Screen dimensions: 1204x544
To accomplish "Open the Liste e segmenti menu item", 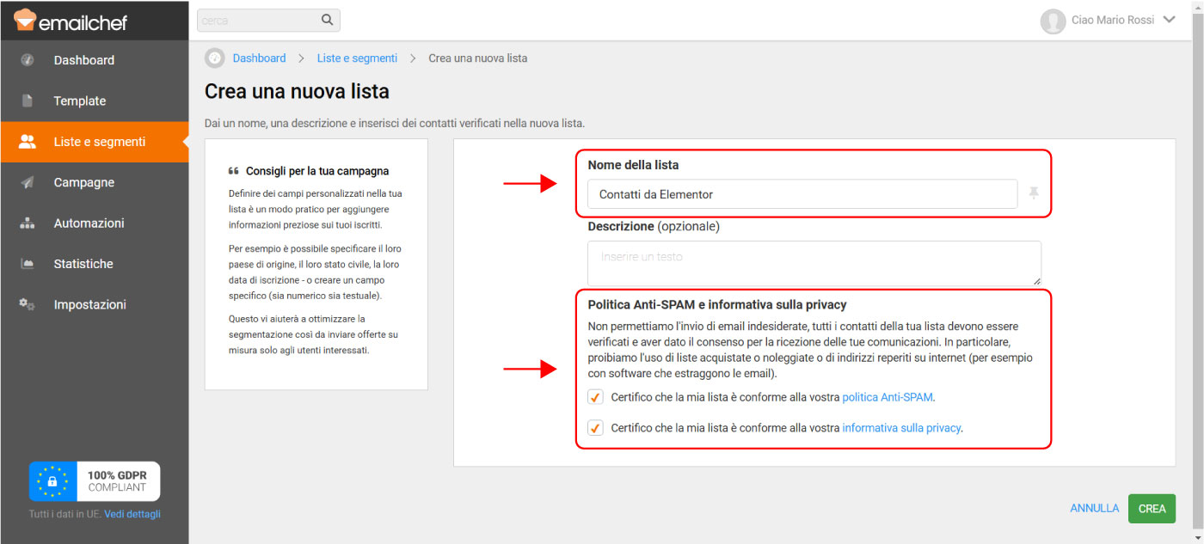I will click(99, 142).
